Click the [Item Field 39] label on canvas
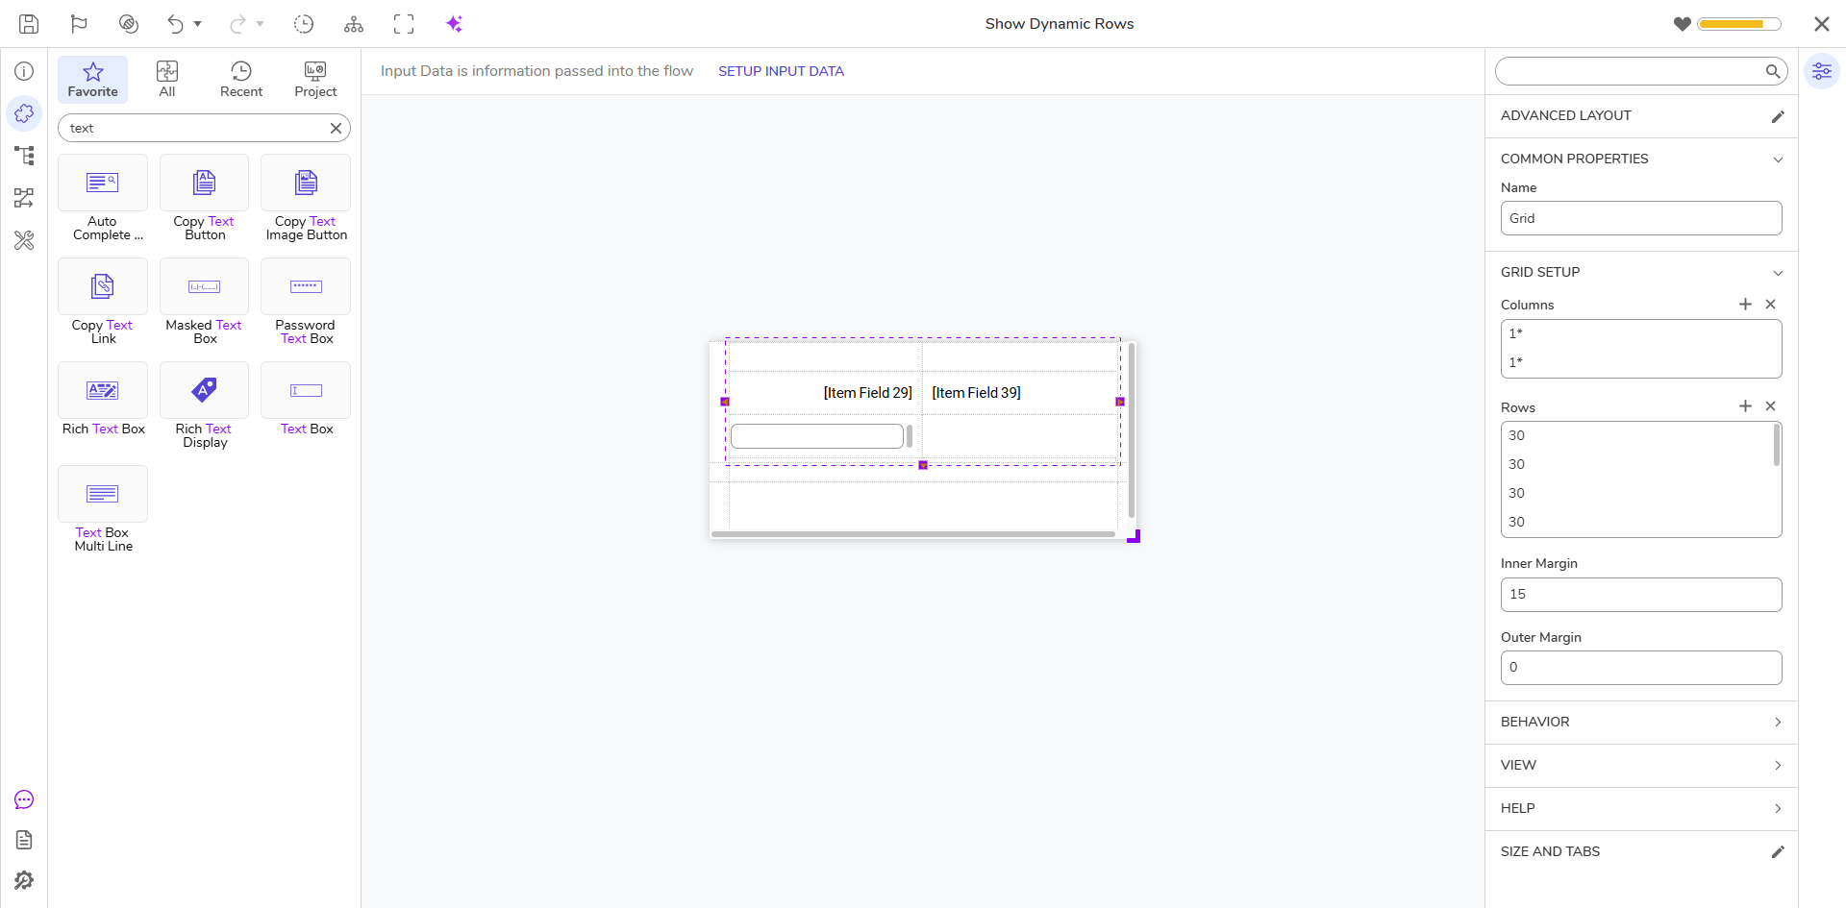The width and height of the screenshot is (1846, 908). [x=976, y=393]
